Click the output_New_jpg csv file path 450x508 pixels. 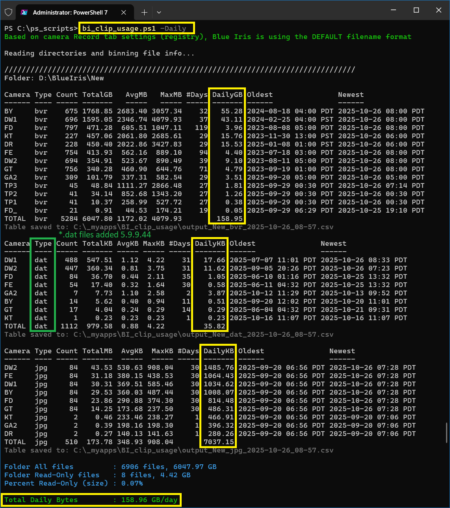(x=203, y=450)
